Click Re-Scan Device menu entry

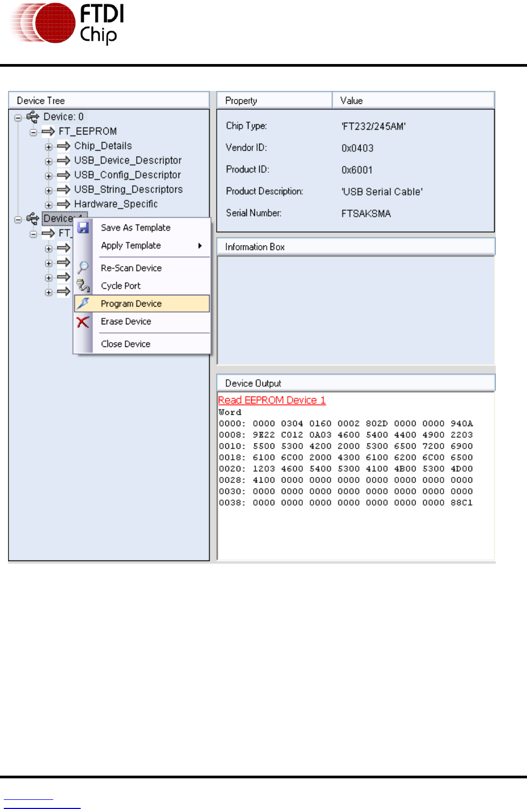point(131,268)
